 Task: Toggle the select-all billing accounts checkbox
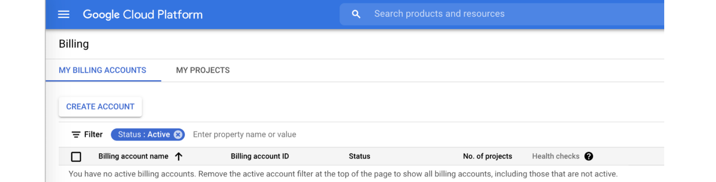point(76,156)
